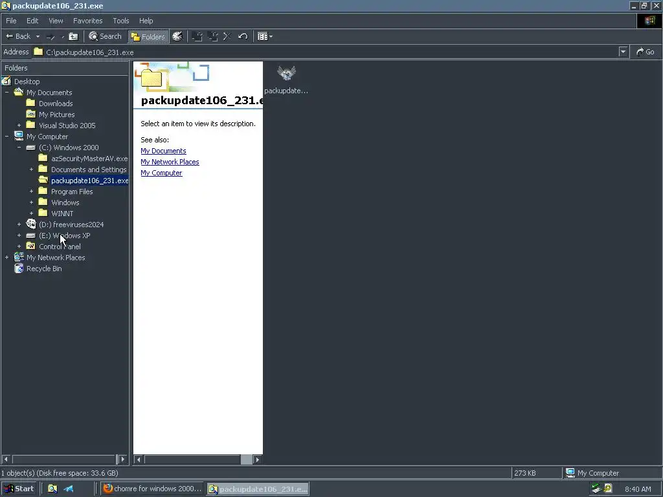
Task: Open the Views dropdown button
Action: click(x=265, y=37)
